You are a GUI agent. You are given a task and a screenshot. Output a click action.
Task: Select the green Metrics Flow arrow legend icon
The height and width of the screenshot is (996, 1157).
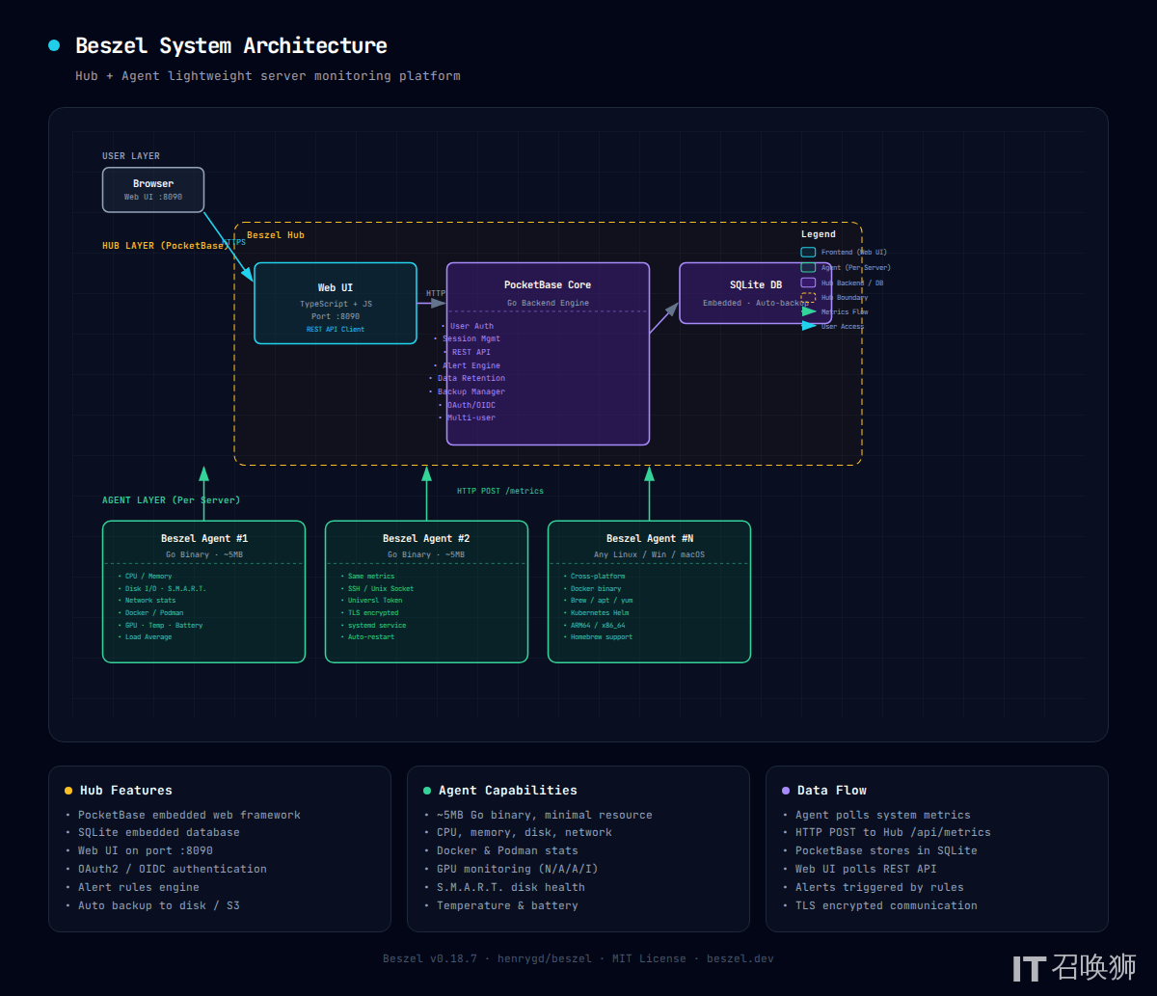click(808, 311)
